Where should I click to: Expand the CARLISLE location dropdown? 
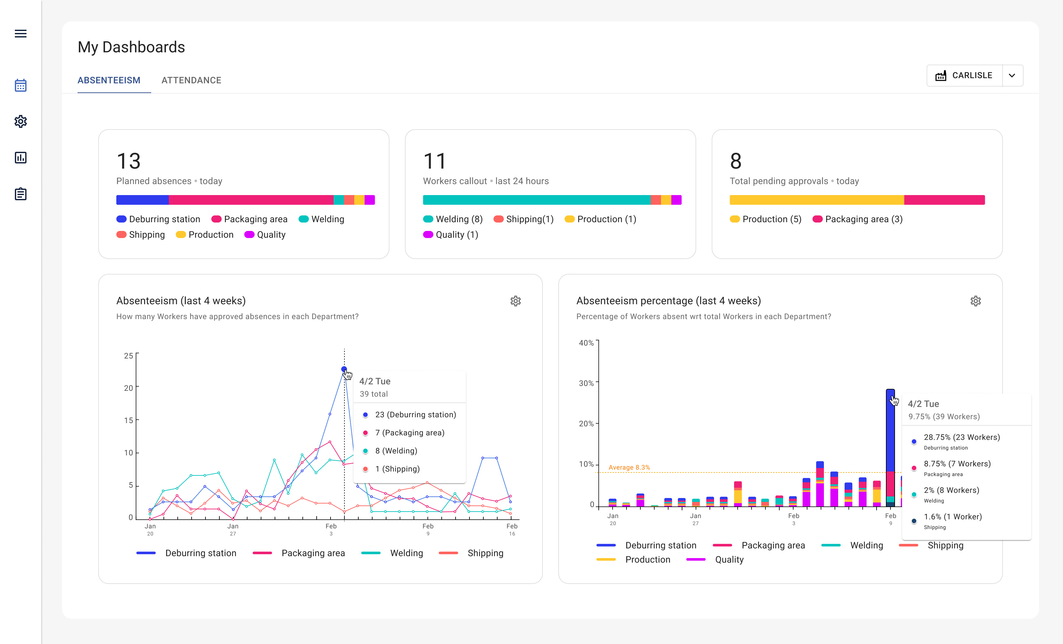tap(1012, 76)
